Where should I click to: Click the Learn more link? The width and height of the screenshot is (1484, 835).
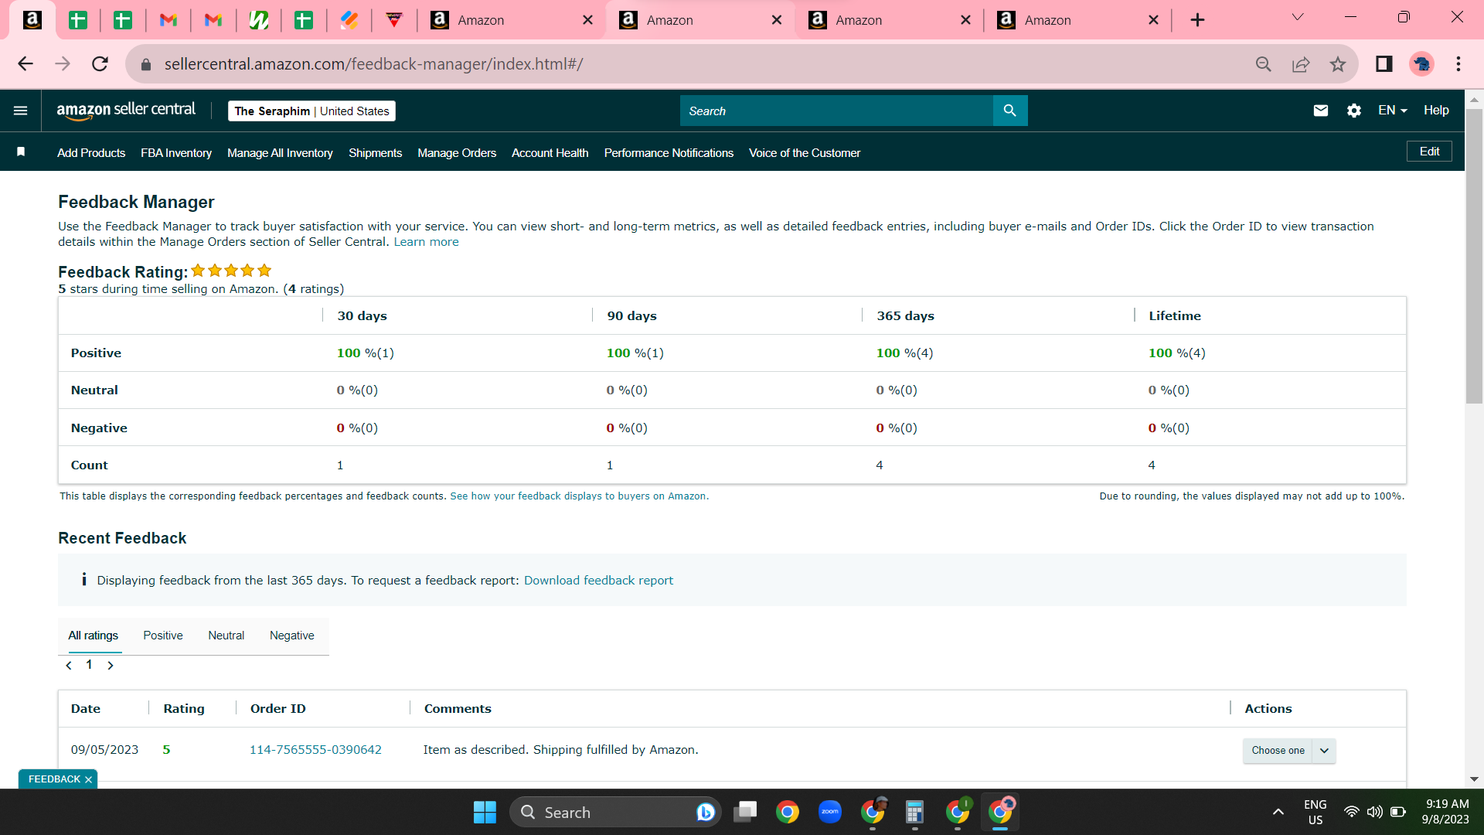(426, 242)
